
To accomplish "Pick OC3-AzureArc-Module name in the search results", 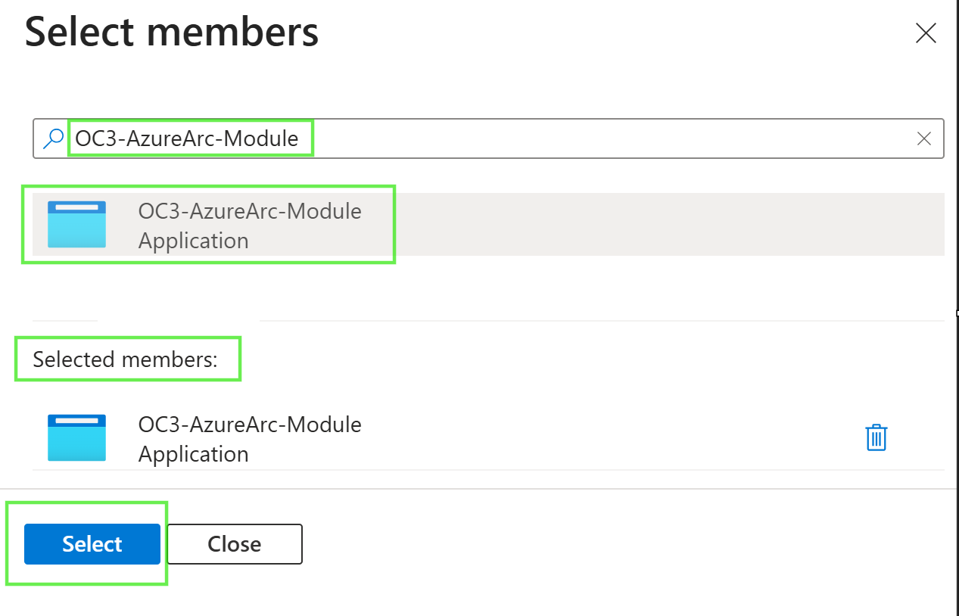I will (x=250, y=210).
